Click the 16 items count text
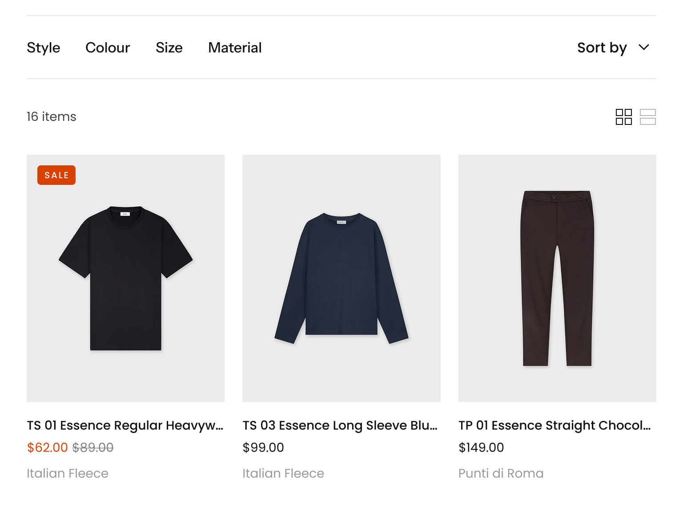The width and height of the screenshot is (683, 512). [x=52, y=116]
